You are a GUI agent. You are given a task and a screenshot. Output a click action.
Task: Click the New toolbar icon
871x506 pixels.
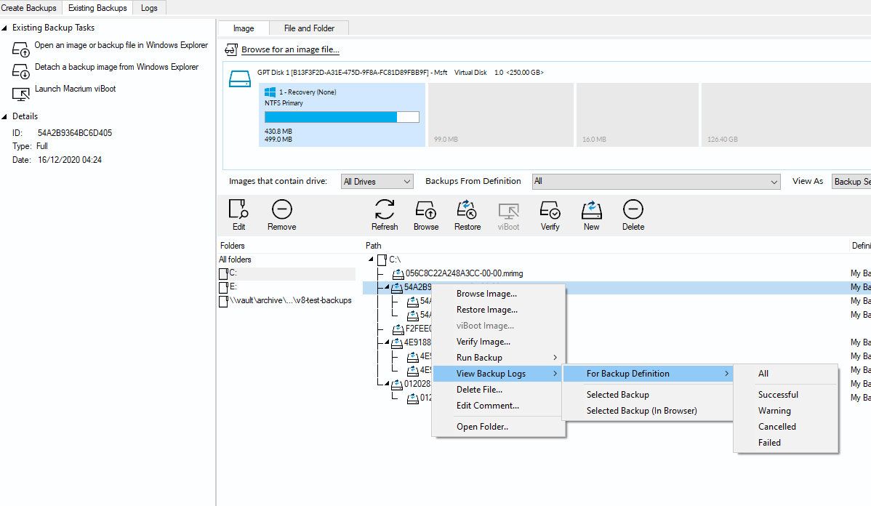pos(592,210)
